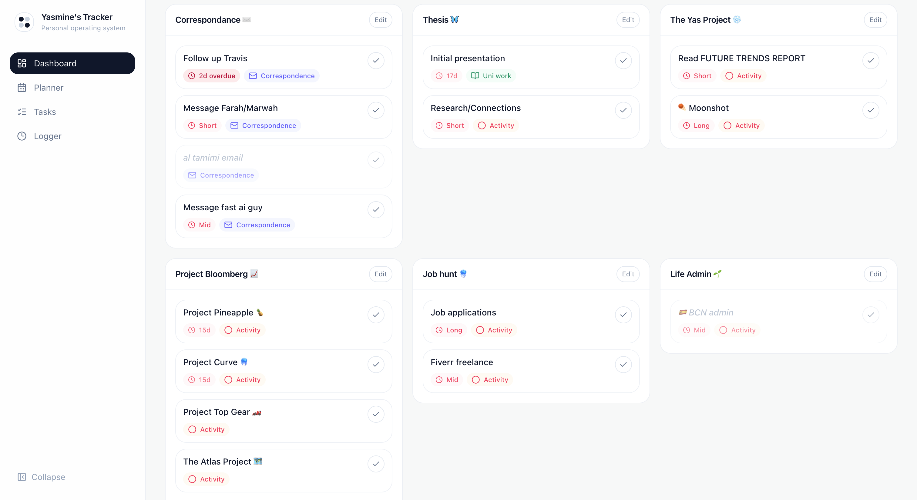Click Mid tag on Fiverr freelance

tap(447, 380)
